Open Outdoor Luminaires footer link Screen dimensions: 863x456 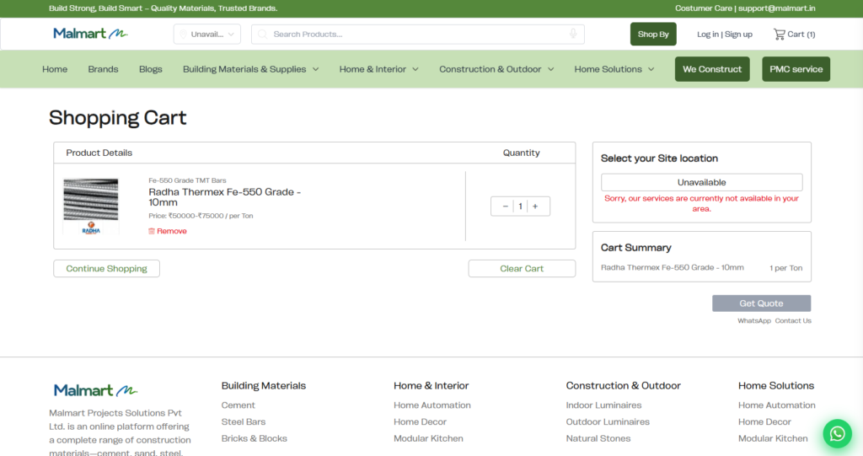click(x=608, y=421)
